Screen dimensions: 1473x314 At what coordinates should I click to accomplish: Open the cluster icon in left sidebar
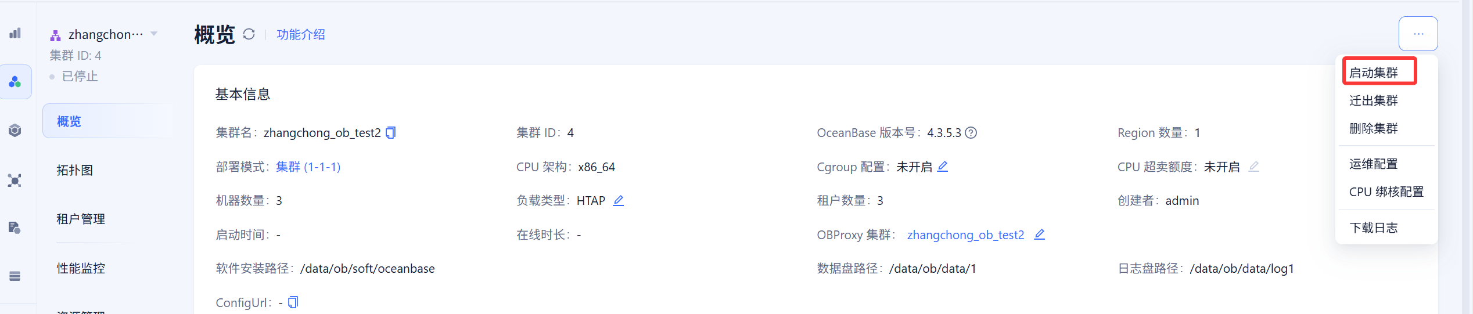tap(15, 82)
